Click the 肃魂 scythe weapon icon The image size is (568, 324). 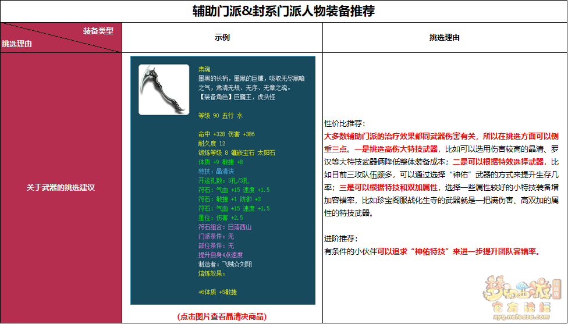click(164, 89)
